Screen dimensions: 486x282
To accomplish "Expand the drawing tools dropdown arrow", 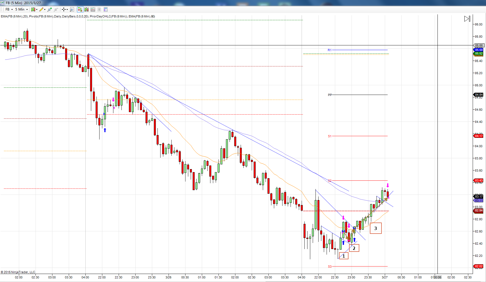I will pos(45,9).
